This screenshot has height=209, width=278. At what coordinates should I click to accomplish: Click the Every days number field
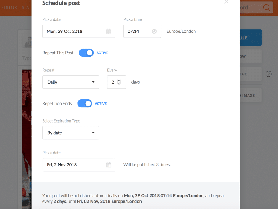click(x=116, y=82)
